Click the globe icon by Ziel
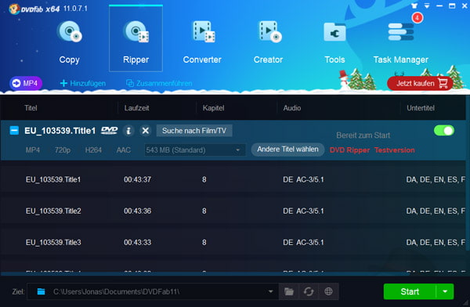 [328, 291]
